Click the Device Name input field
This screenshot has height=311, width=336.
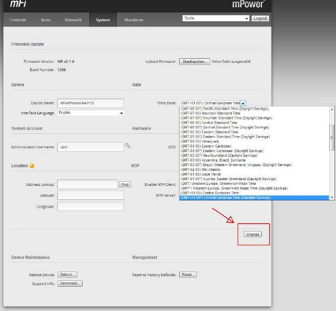point(91,103)
